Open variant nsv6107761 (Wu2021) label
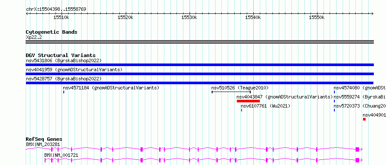386x165 pixels. [x=265, y=106]
